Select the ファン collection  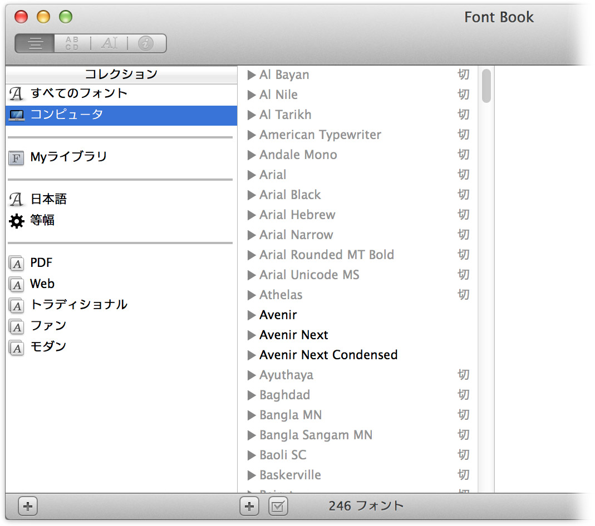(x=121, y=326)
